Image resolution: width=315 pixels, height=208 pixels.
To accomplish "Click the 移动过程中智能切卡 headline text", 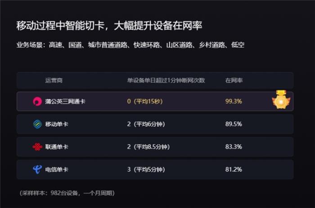I will point(60,26).
